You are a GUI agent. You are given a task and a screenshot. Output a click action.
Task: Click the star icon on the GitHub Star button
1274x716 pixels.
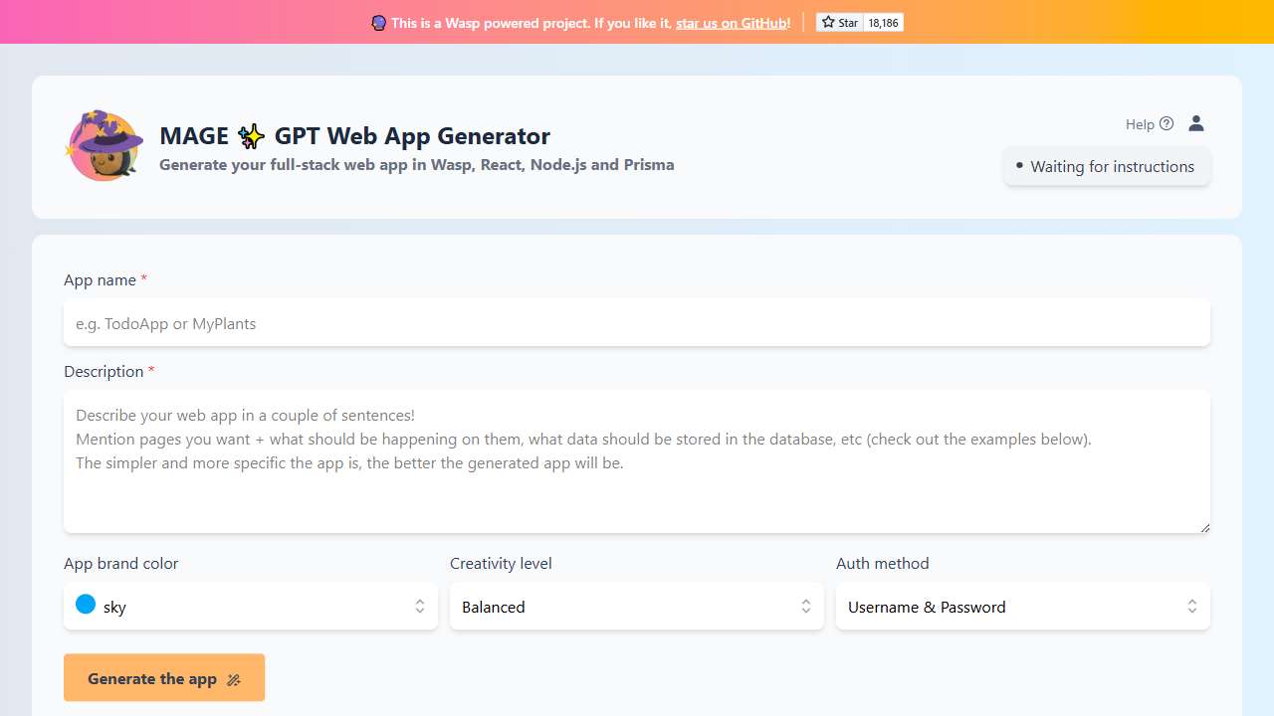tap(827, 22)
